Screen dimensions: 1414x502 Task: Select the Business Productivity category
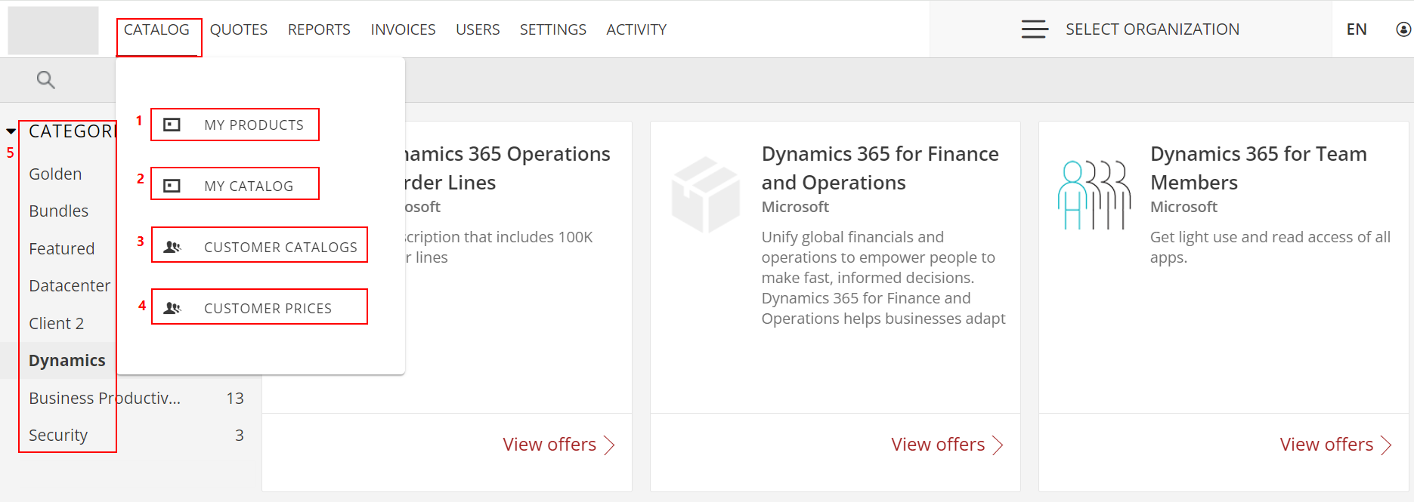click(x=105, y=398)
